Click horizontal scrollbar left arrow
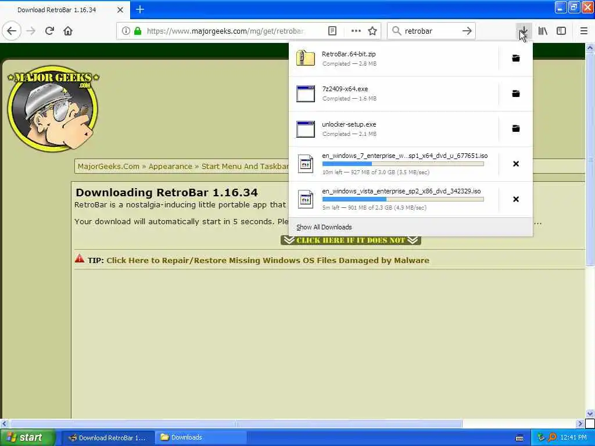Image resolution: width=595 pixels, height=446 pixels. pyautogui.click(x=4, y=423)
